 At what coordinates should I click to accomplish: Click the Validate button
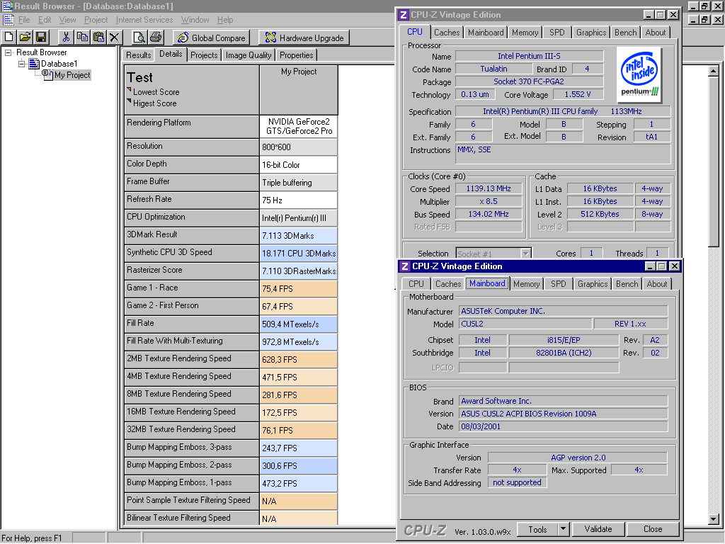598,528
